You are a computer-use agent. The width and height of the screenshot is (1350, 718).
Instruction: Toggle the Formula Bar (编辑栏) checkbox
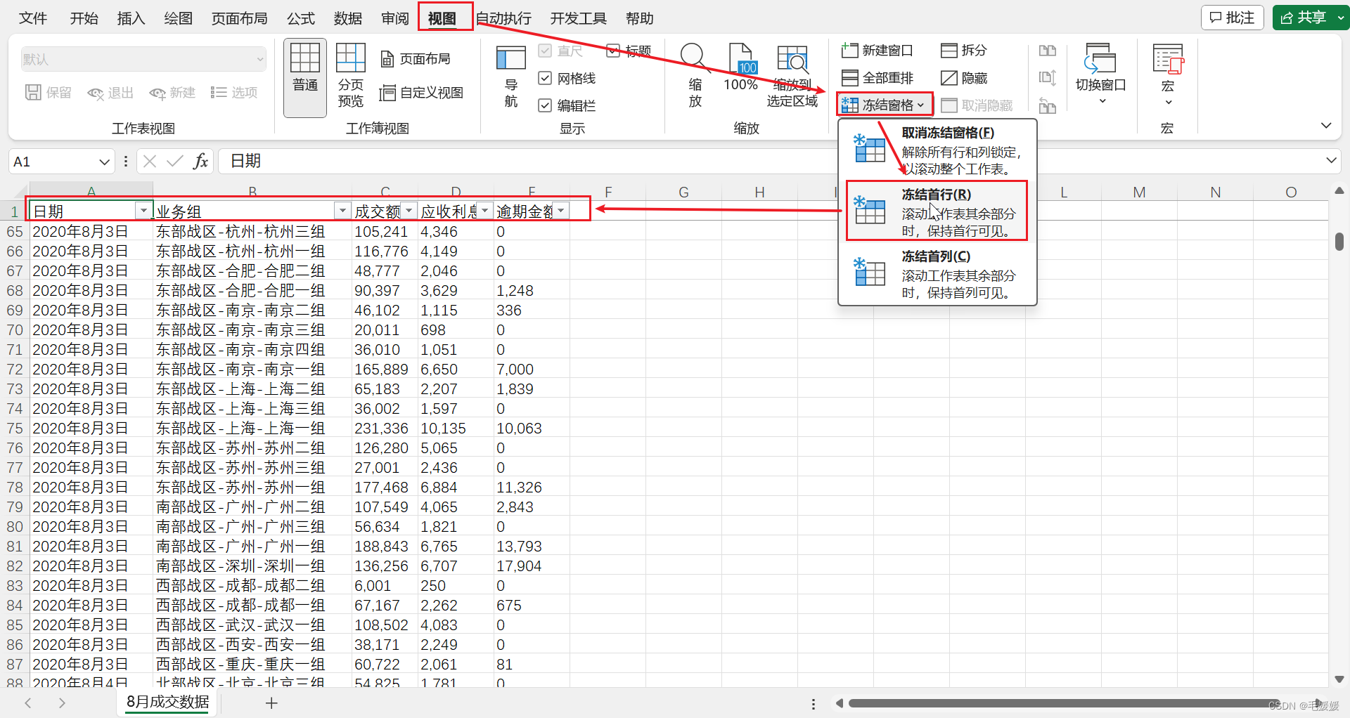point(545,105)
